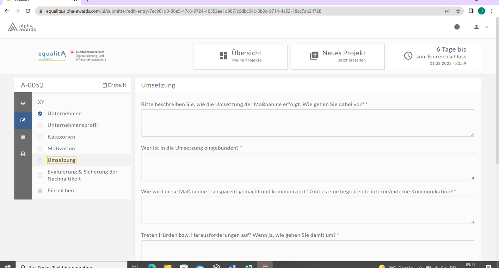
Task: Click the Übersicht Meine Projekte button
Action: (x=240, y=57)
